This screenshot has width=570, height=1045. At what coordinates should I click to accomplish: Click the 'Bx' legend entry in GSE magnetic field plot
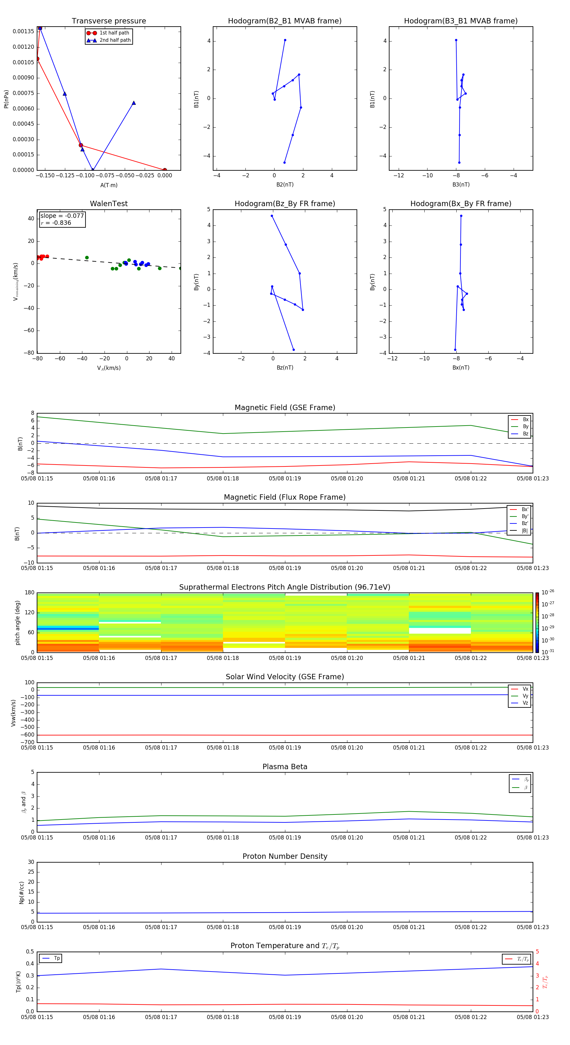point(520,420)
